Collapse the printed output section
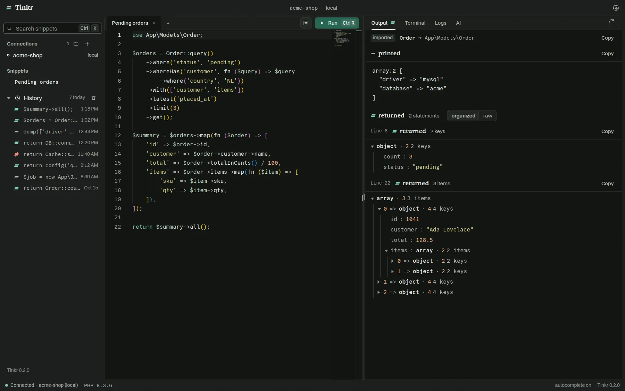The image size is (625, 391). click(x=373, y=54)
